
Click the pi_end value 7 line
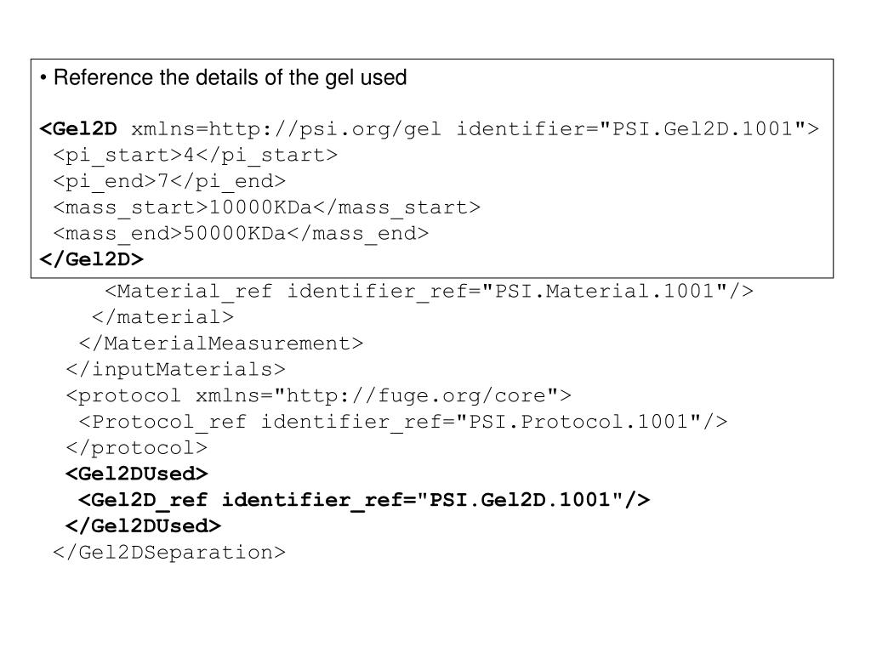(169, 182)
